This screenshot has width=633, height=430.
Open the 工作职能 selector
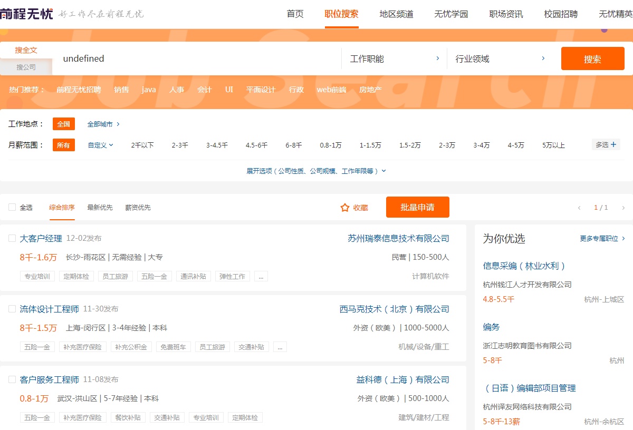point(395,58)
